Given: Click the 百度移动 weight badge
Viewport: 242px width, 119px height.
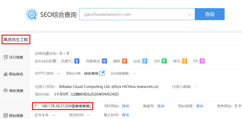Looking at the screenshot, I should click(104, 61).
